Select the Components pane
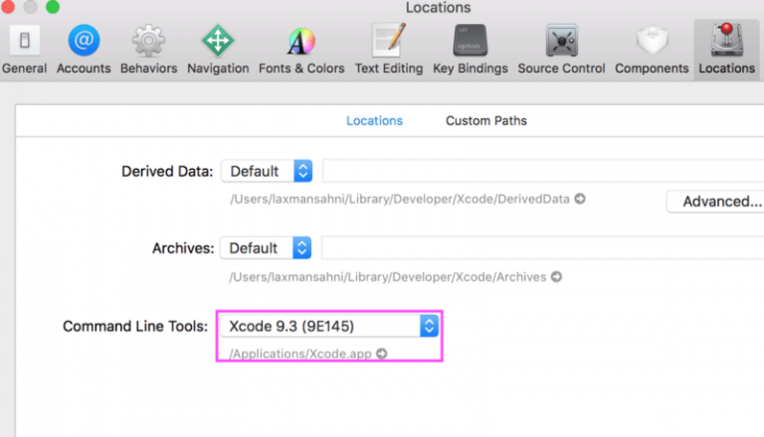764x437 pixels. (652, 49)
